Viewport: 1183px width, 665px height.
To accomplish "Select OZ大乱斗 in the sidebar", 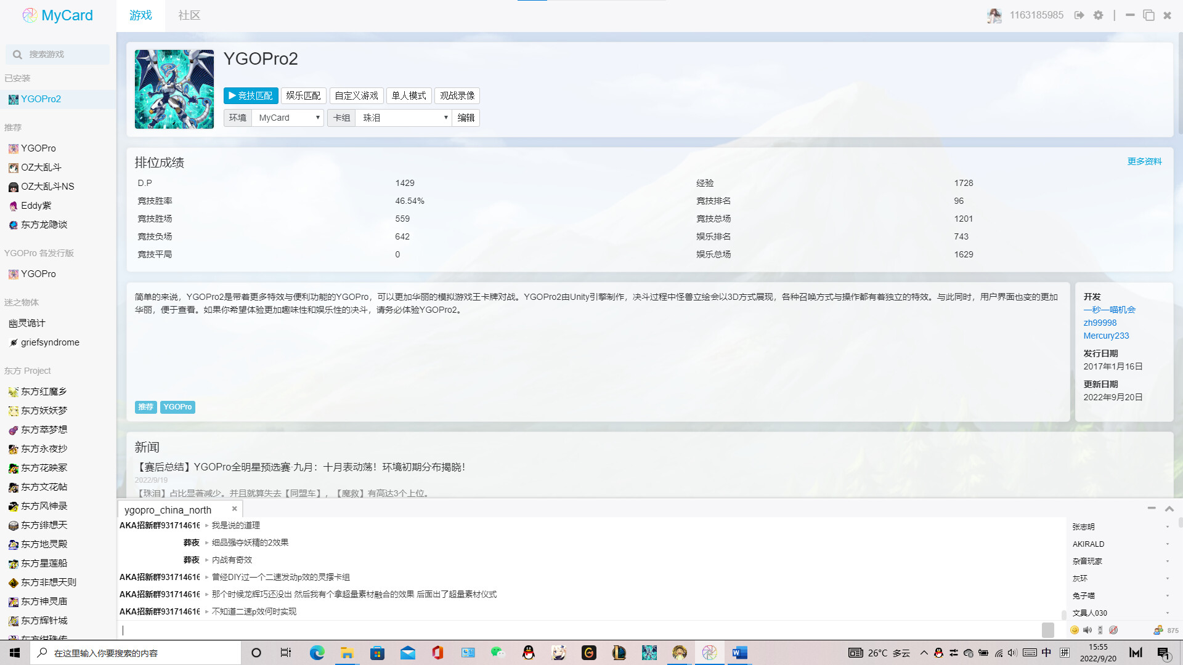I will coord(58,167).
